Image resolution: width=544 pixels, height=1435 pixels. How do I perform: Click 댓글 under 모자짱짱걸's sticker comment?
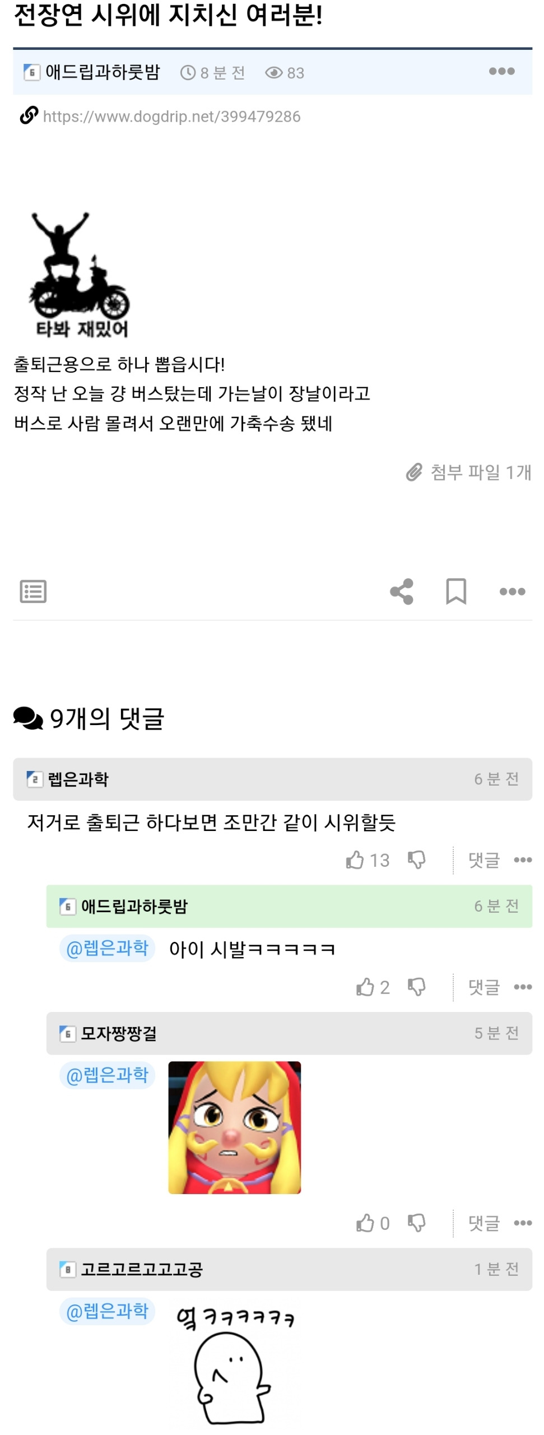pyautogui.click(x=484, y=1223)
